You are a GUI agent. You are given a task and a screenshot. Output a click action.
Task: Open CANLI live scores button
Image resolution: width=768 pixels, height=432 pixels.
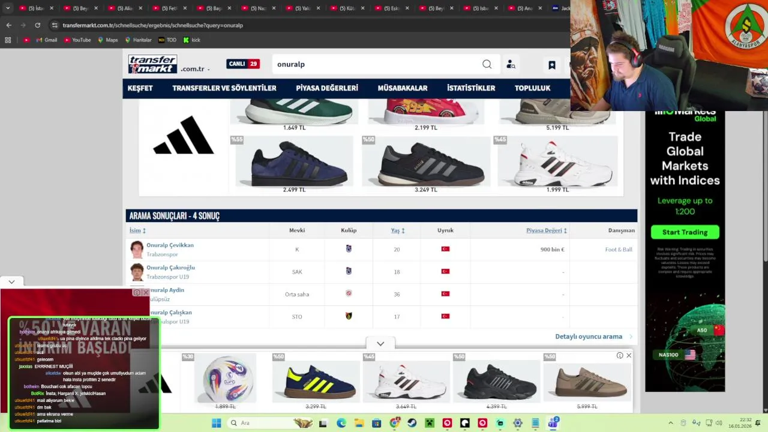[243, 64]
